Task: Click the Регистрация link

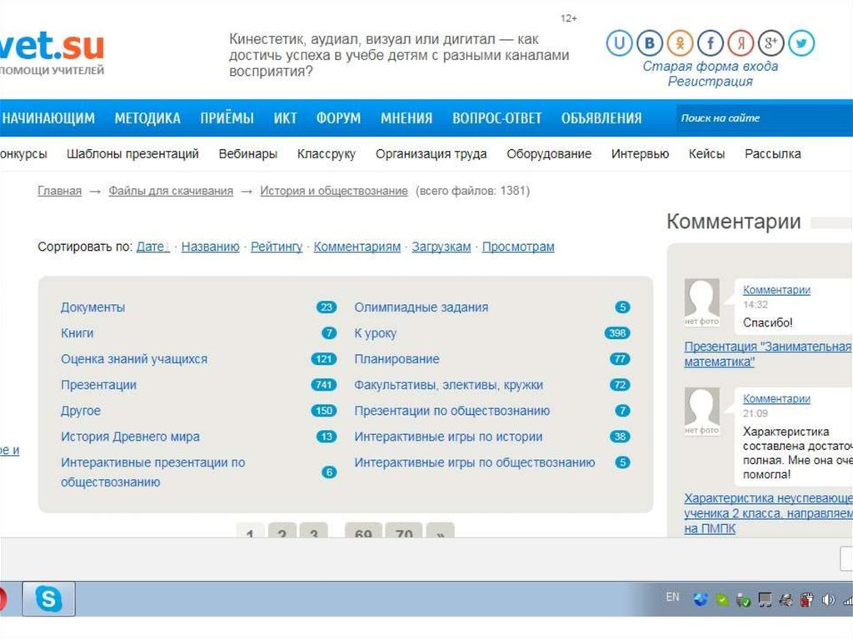Action: (x=710, y=82)
